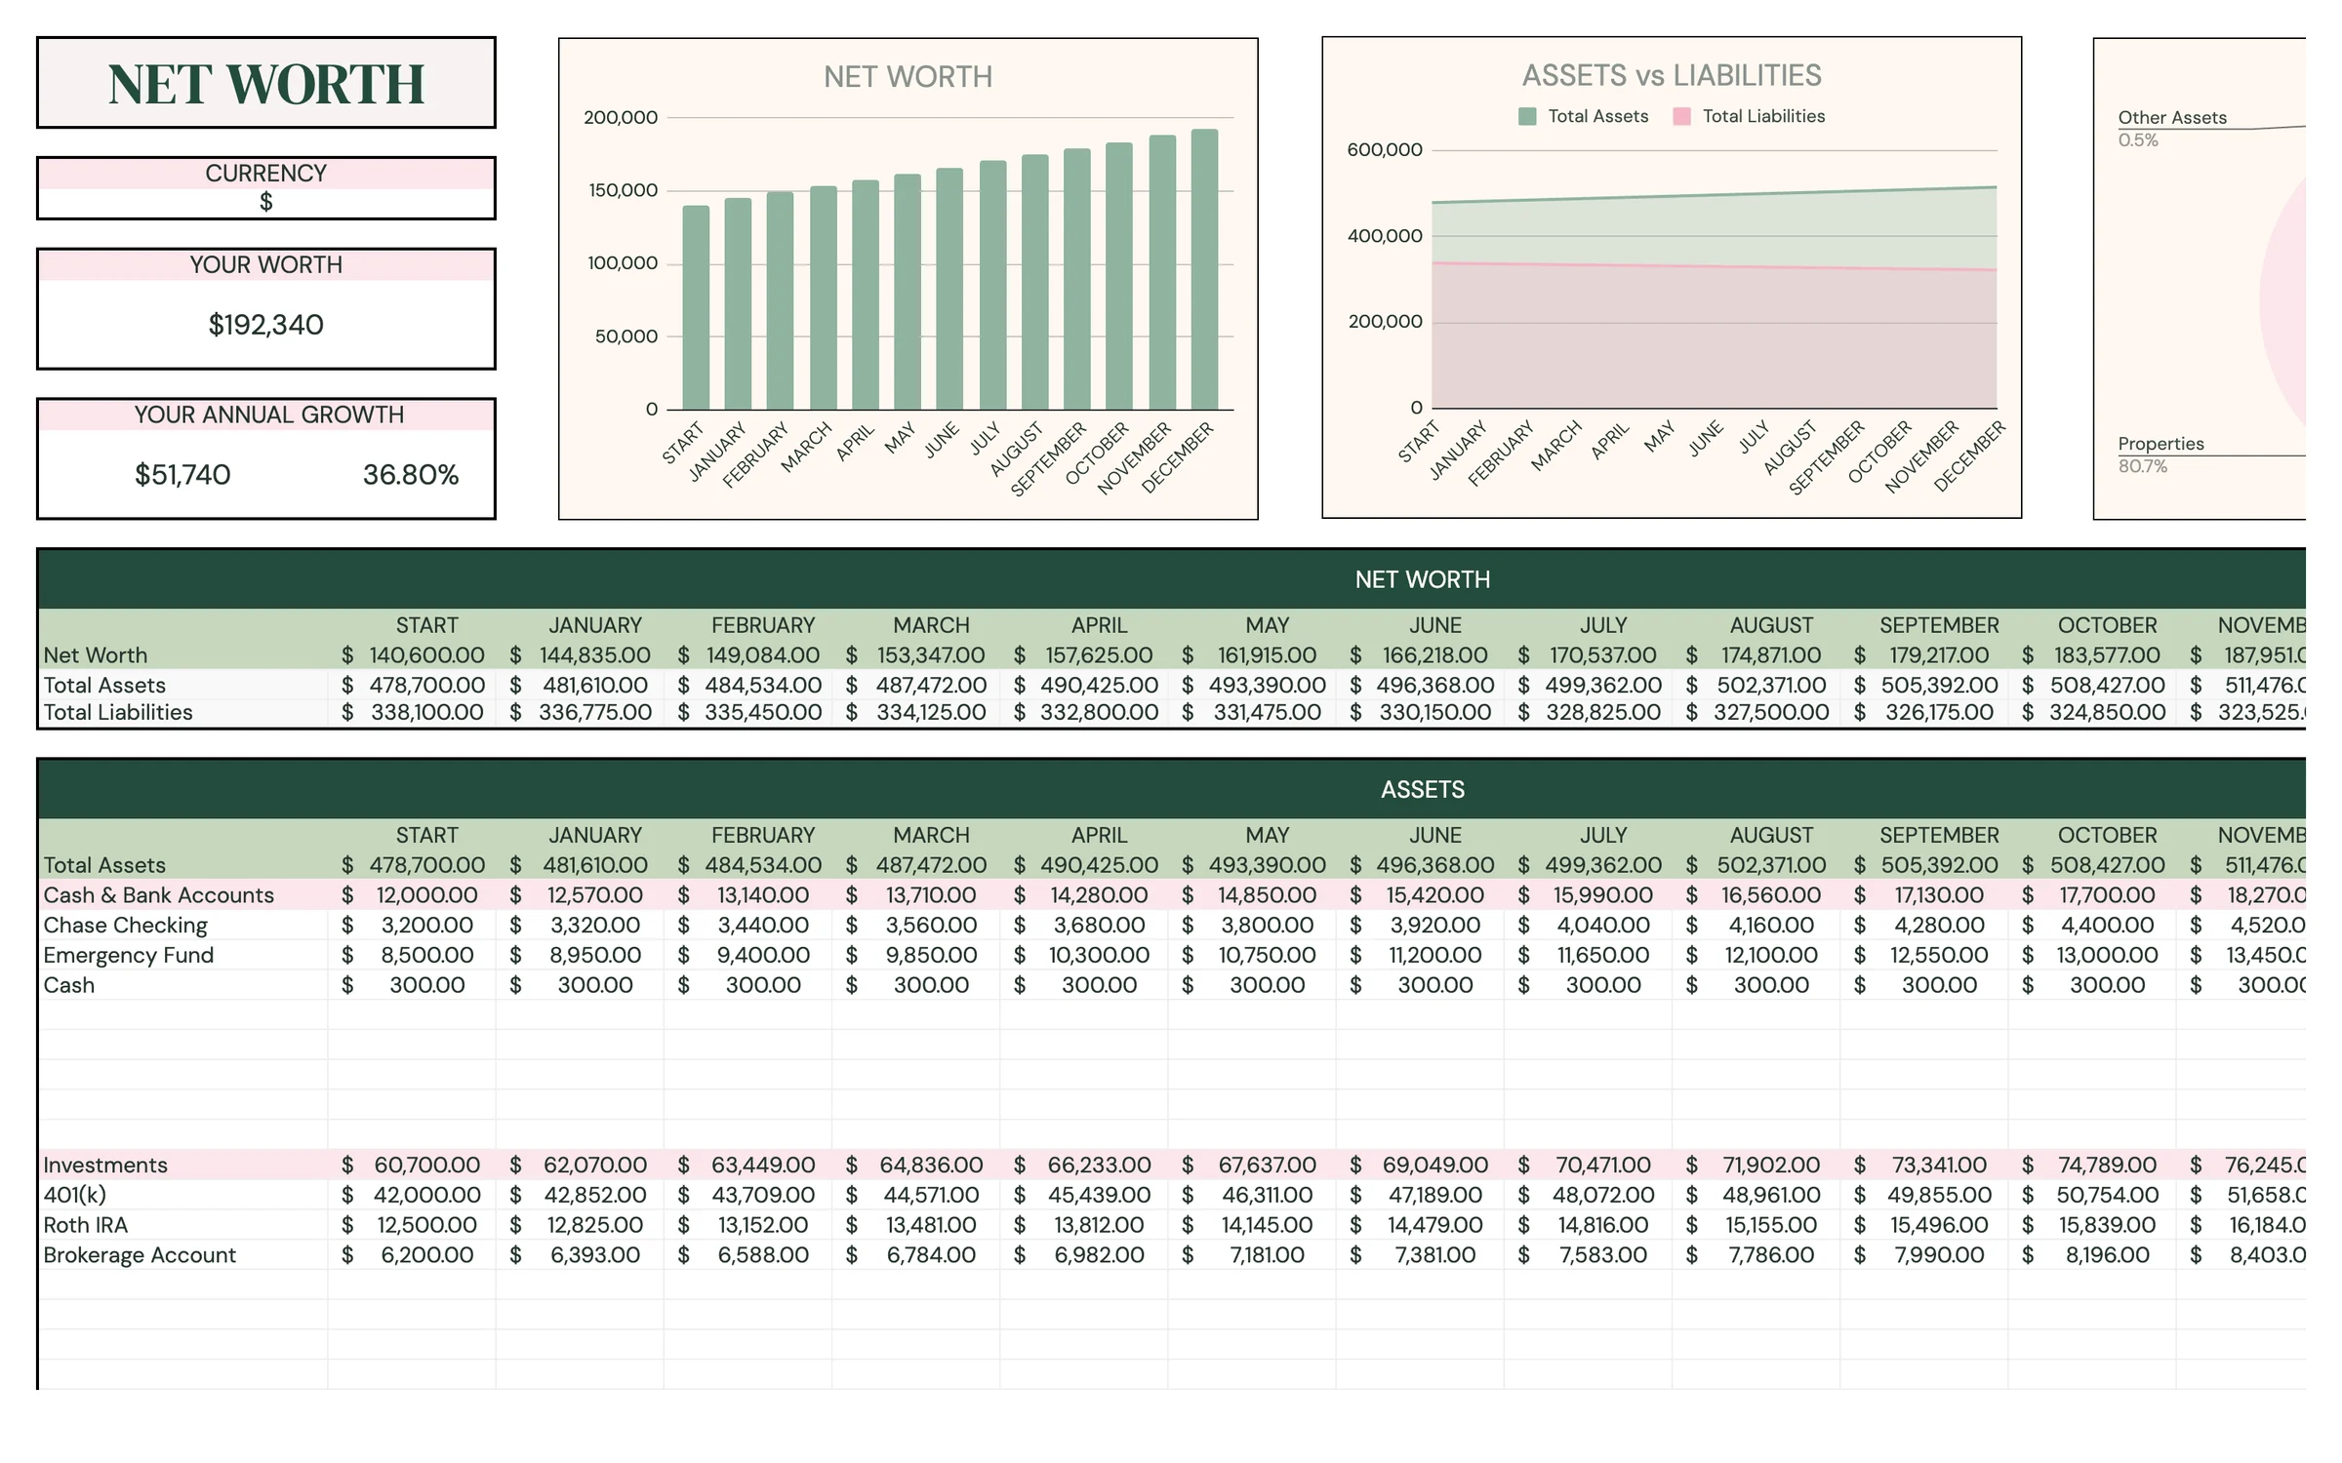Viewport: 2342px width, 1463px height.
Task: Select the dark green NET WORTH table header
Action: click(x=1171, y=579)
